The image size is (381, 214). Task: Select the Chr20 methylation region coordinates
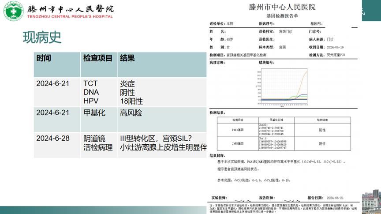click(x=271, y=129)
